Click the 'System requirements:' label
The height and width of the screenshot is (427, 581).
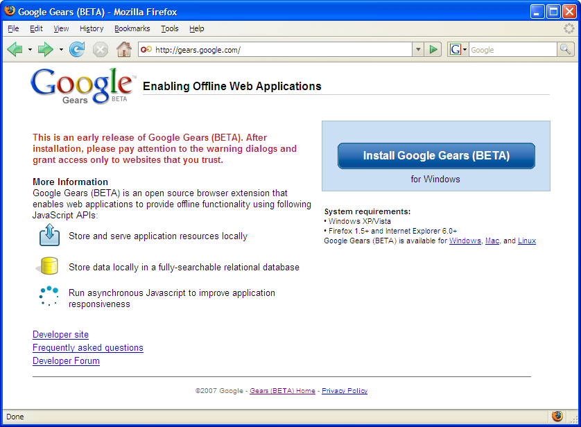367,211
